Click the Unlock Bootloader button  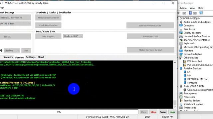click(48, 18)
